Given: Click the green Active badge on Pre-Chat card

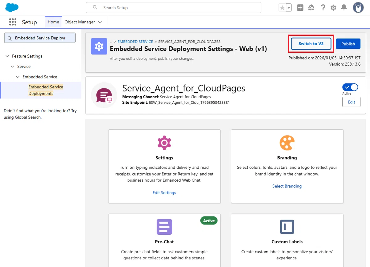Looking at the screenshot, I should (x=209, y=220).
